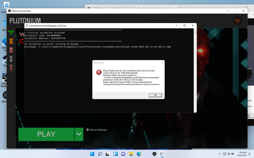
Task: Switch to bootstrapper console taskbar icon
Action: (x=162, y=154)
